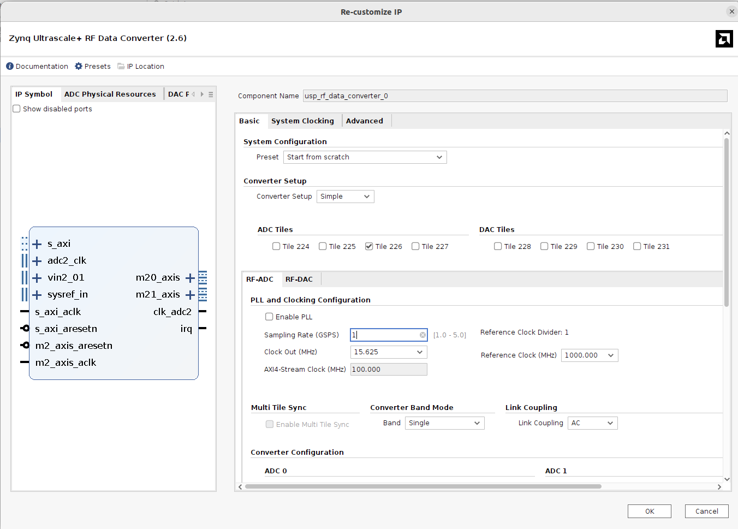Open the IP Location option
Image resolution: width=738 pixels, height=529 pixels.
coord(146,67)
